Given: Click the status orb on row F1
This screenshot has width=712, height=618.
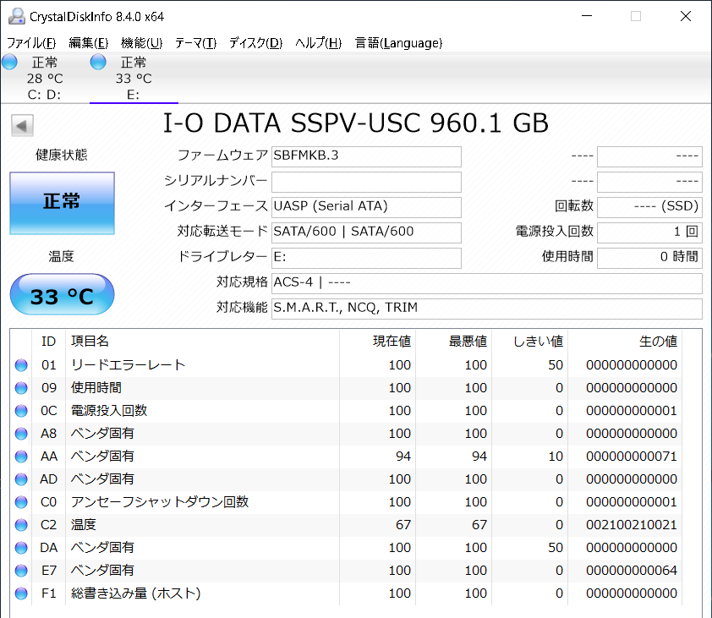Looking at the screenshot, I should (21, 593).
